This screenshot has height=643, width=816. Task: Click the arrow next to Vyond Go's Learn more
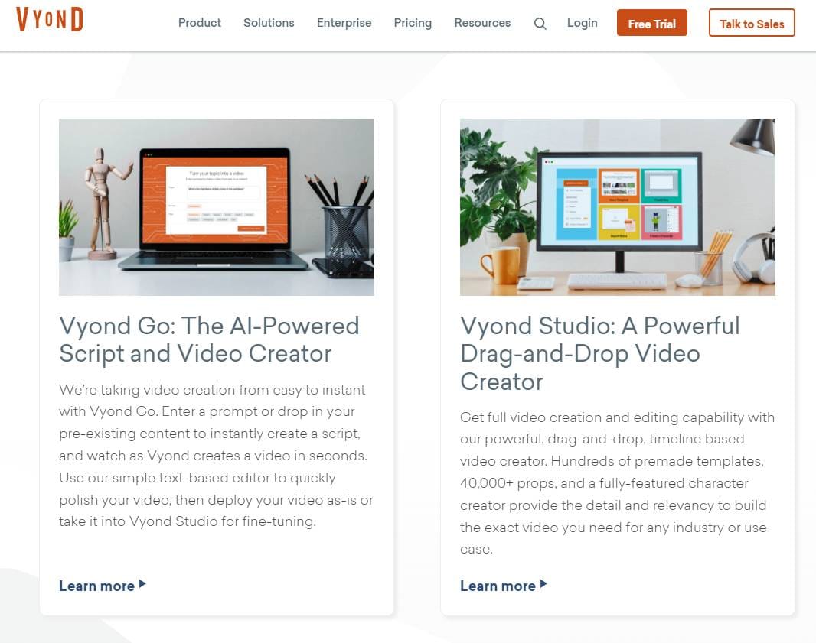pos(143,585)
